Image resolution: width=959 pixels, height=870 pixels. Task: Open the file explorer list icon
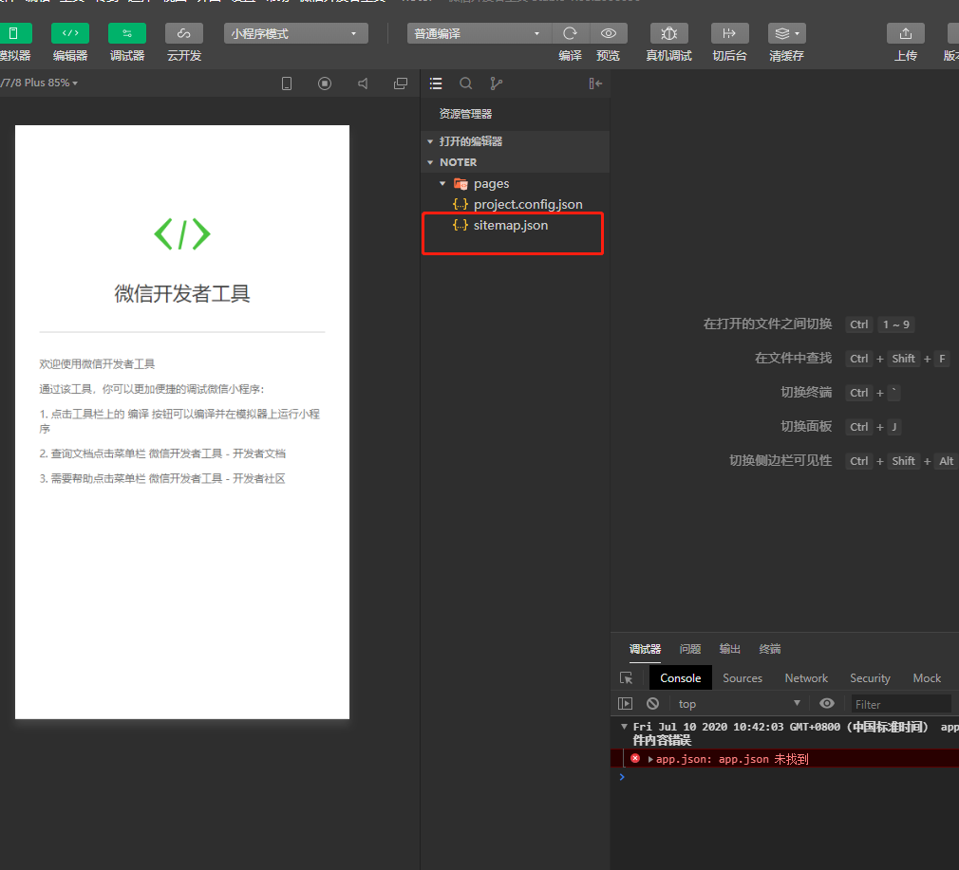click(x=436, y=83)
